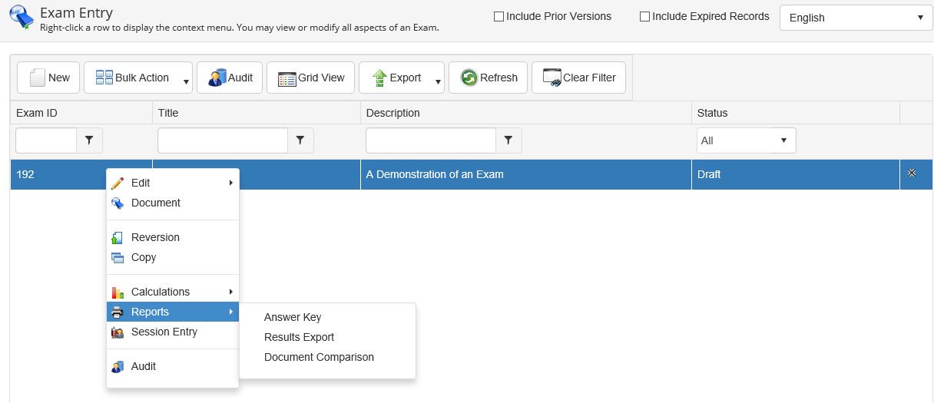Open the English language dropdown
Screen dimensions: 934x403
click(856, 18)
